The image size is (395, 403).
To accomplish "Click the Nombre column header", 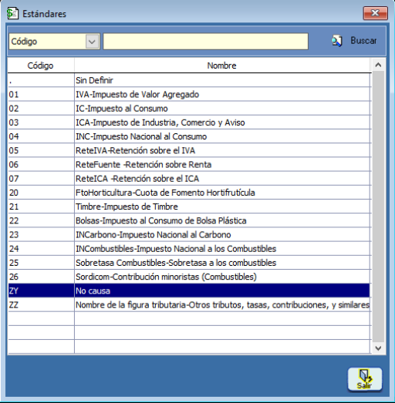I will tap(222, 65).
